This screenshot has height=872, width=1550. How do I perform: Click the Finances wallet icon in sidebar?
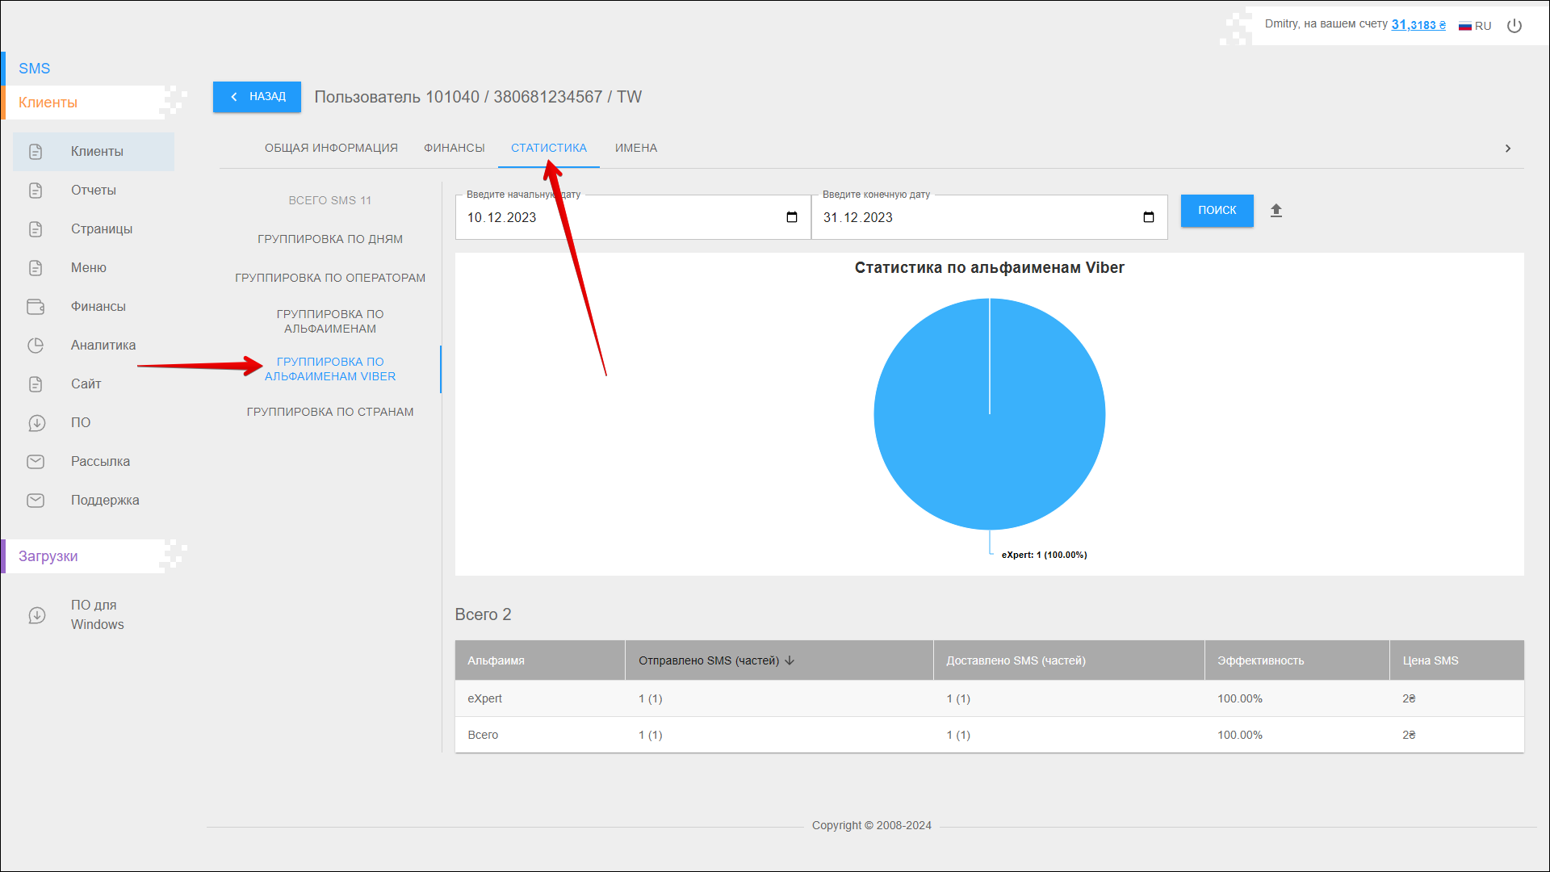click(x=36, y=307)
